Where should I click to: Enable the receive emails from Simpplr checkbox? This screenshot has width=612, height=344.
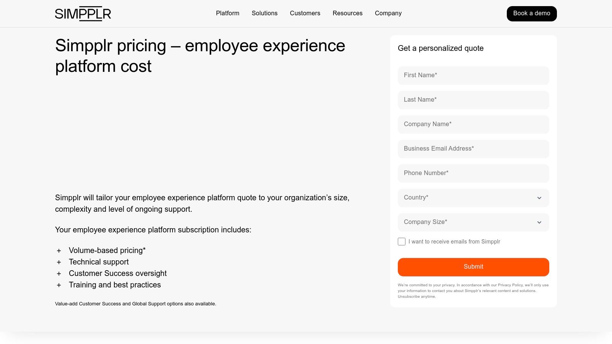click(x=401, y=242)
